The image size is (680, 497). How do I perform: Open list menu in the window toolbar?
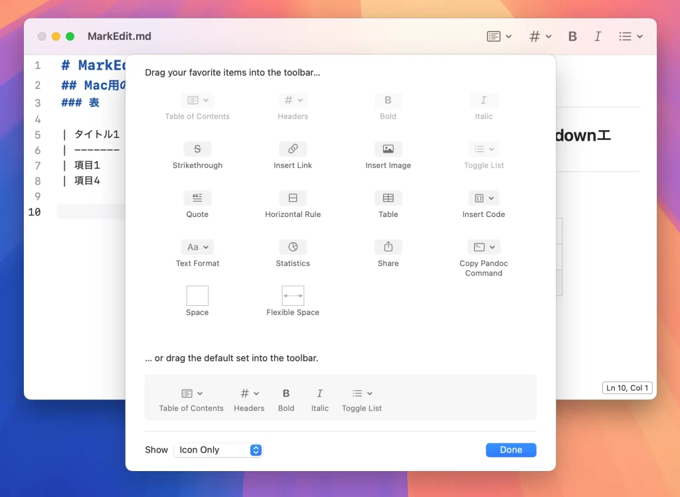631,36
